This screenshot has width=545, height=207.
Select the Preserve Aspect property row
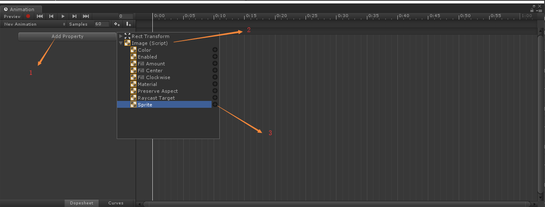point(164,91)
